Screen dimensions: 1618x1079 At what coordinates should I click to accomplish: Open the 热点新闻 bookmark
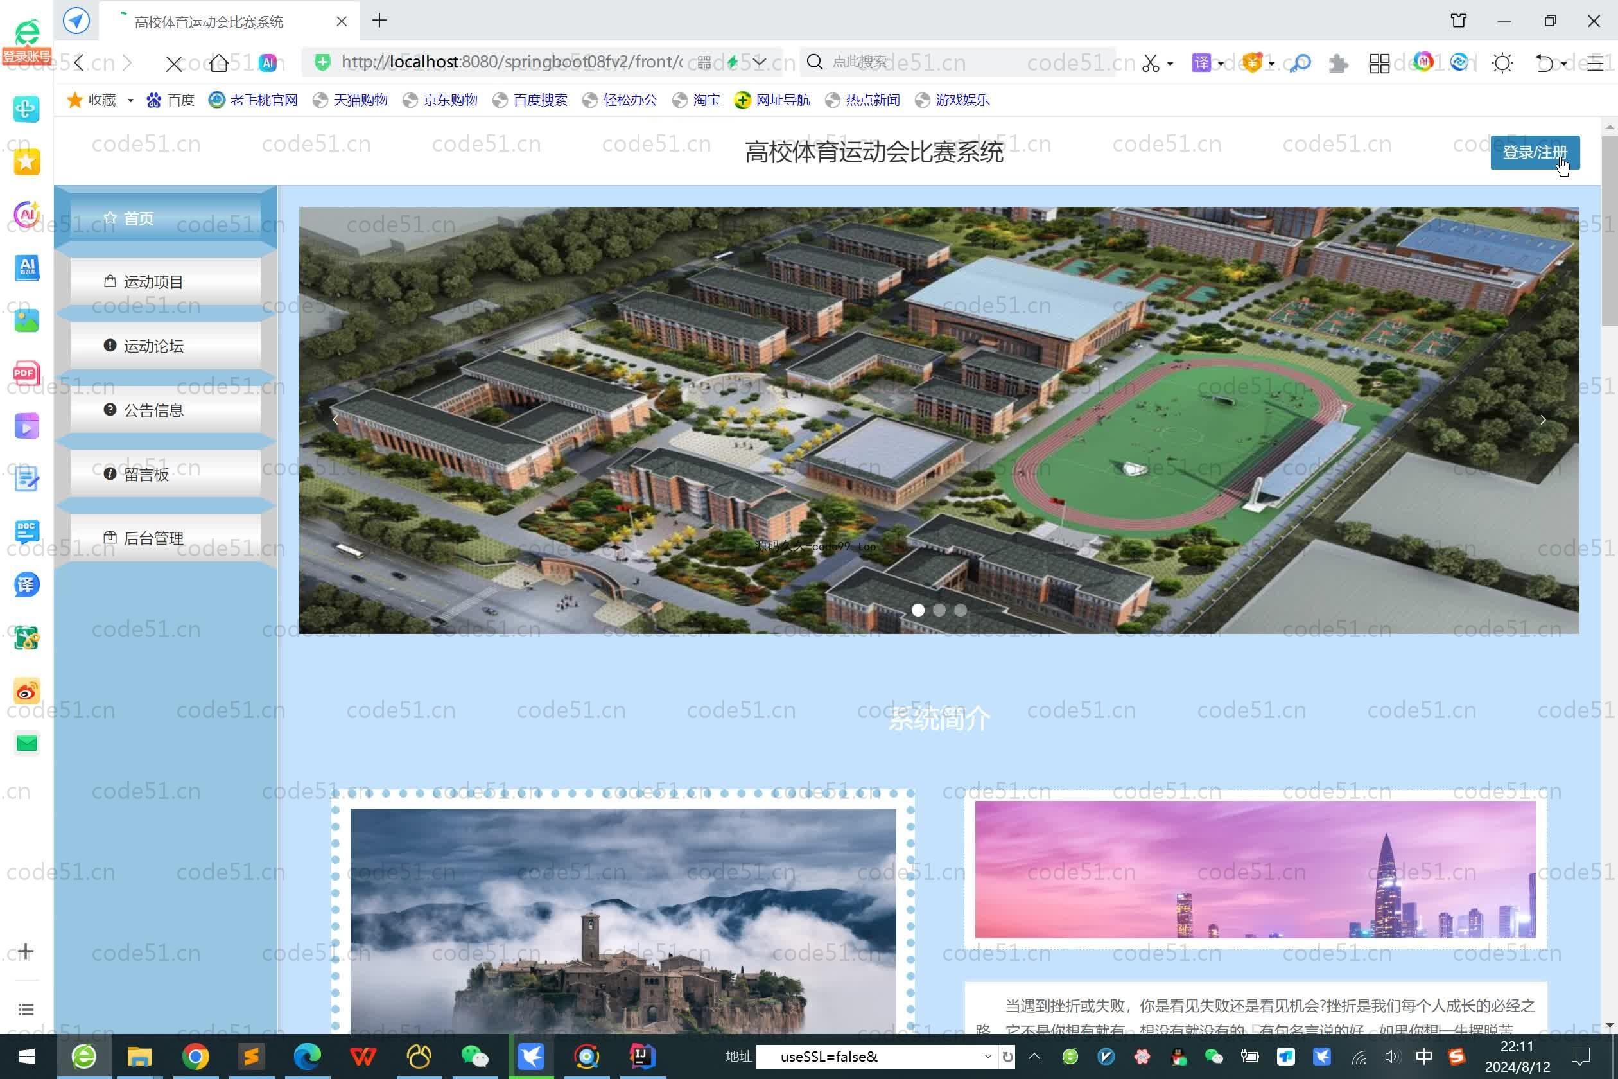(x=863, y=100)
